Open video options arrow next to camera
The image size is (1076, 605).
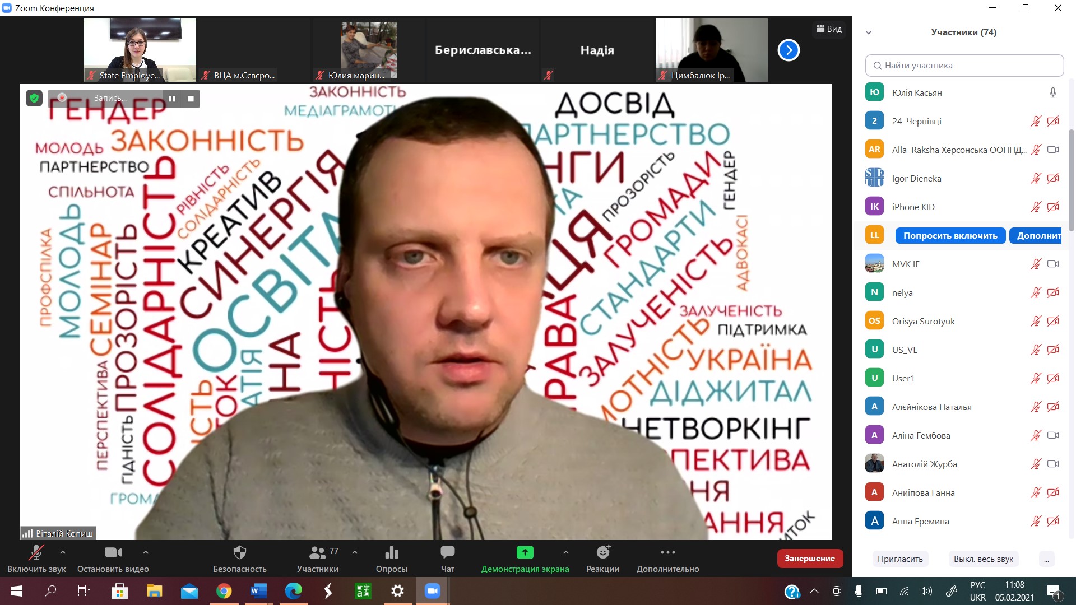tap(146, 552)
